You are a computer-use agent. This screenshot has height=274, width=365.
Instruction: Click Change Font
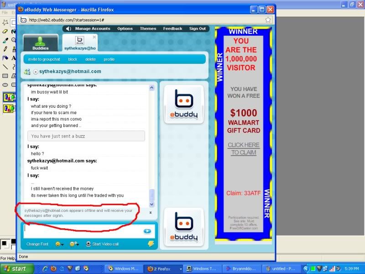click(37, 244)
